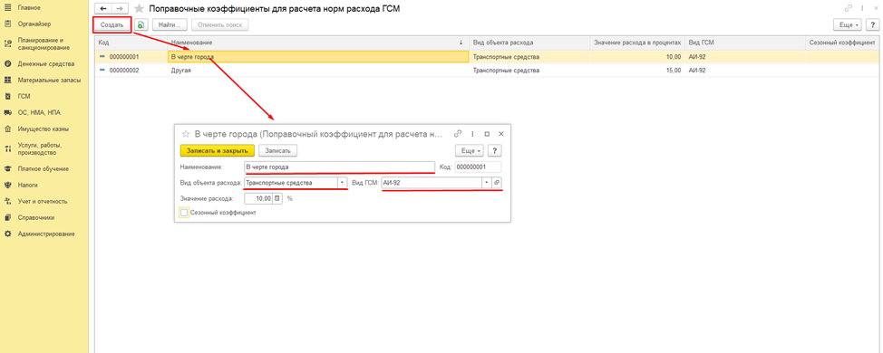The height and width of the screenshot is (353, 883).
Task: Click the coin icon beside Денежные средства
Action: click(8, 64)
